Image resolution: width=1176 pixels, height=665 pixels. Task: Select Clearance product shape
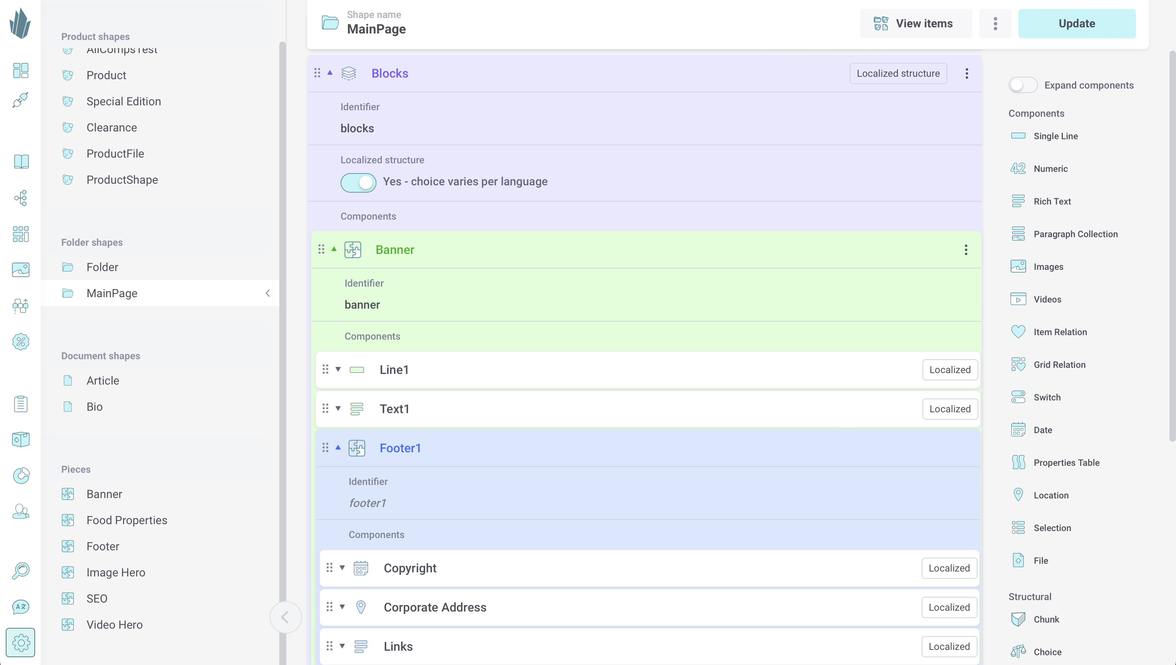tap(160, 127)
